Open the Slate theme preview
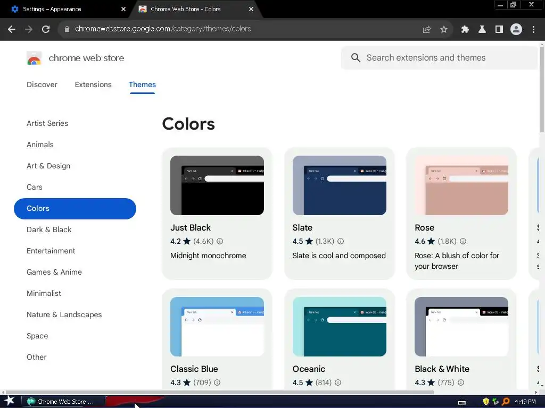545x408 pixels. (339, 185)
